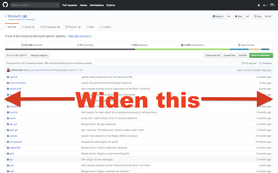Viewport: 278px width, 173px height.
Task: Expand commit message ellipsis button
Action: pos(81,70)
